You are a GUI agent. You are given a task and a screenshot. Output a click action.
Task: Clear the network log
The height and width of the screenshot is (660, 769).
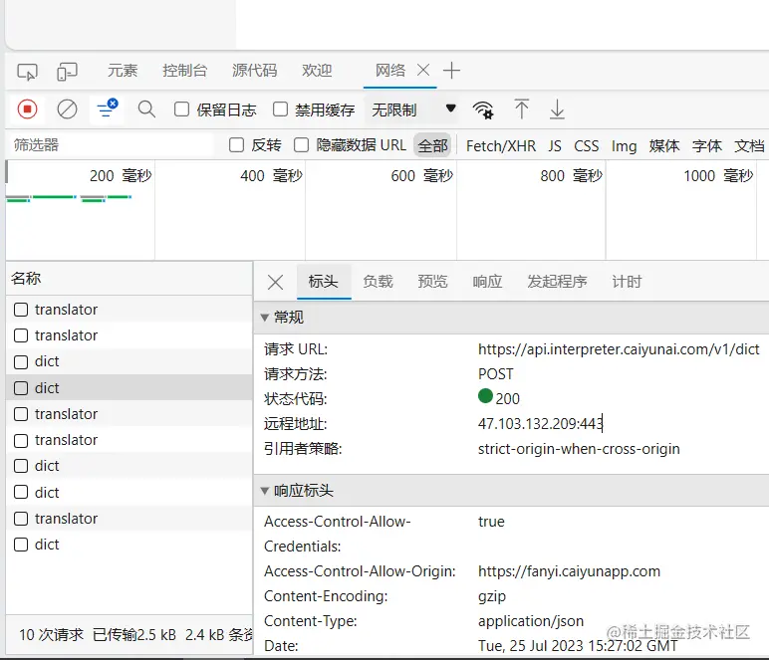67,109
